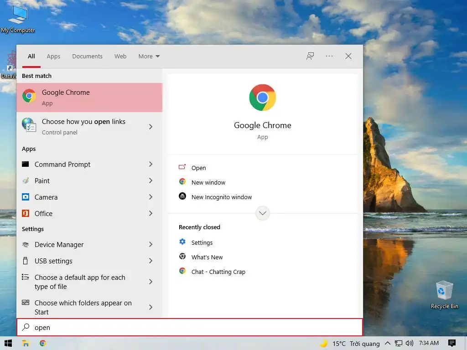This screenshot has height=350, width=467.
Task: Click the taskbar clock 7:34 AM
Action: coord(429,343)
